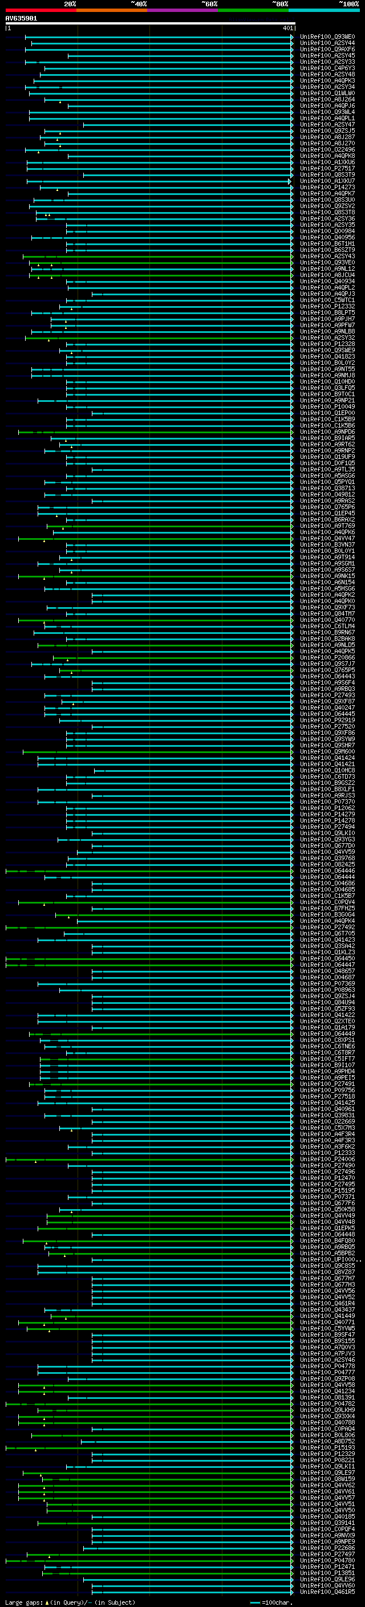Open entry UniRef100_A4QPK8
The height and width of the screenshot is (1607, 365).
[327, 156]
